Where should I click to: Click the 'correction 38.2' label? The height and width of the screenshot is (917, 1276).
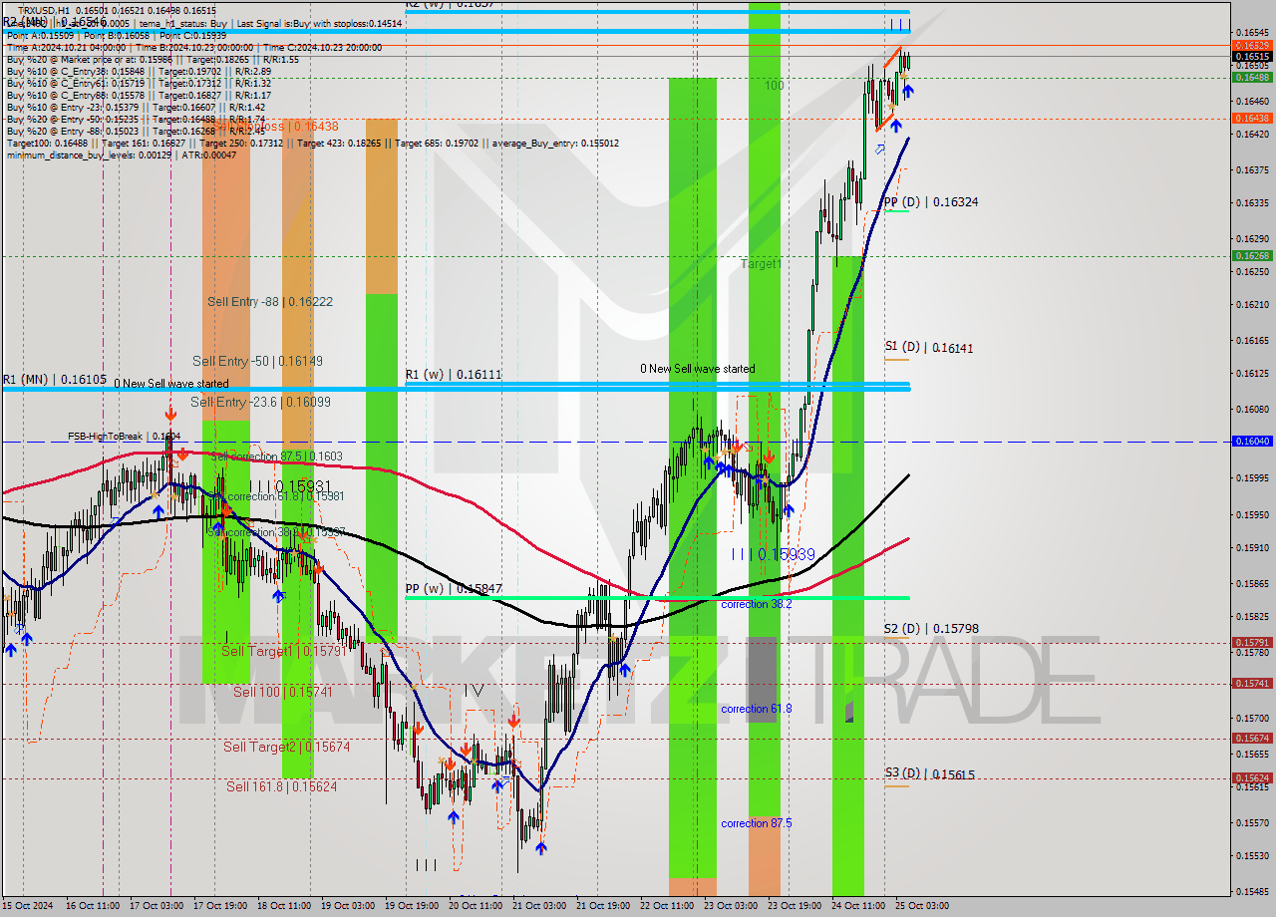pyautogui.click(x=756, y=604)
